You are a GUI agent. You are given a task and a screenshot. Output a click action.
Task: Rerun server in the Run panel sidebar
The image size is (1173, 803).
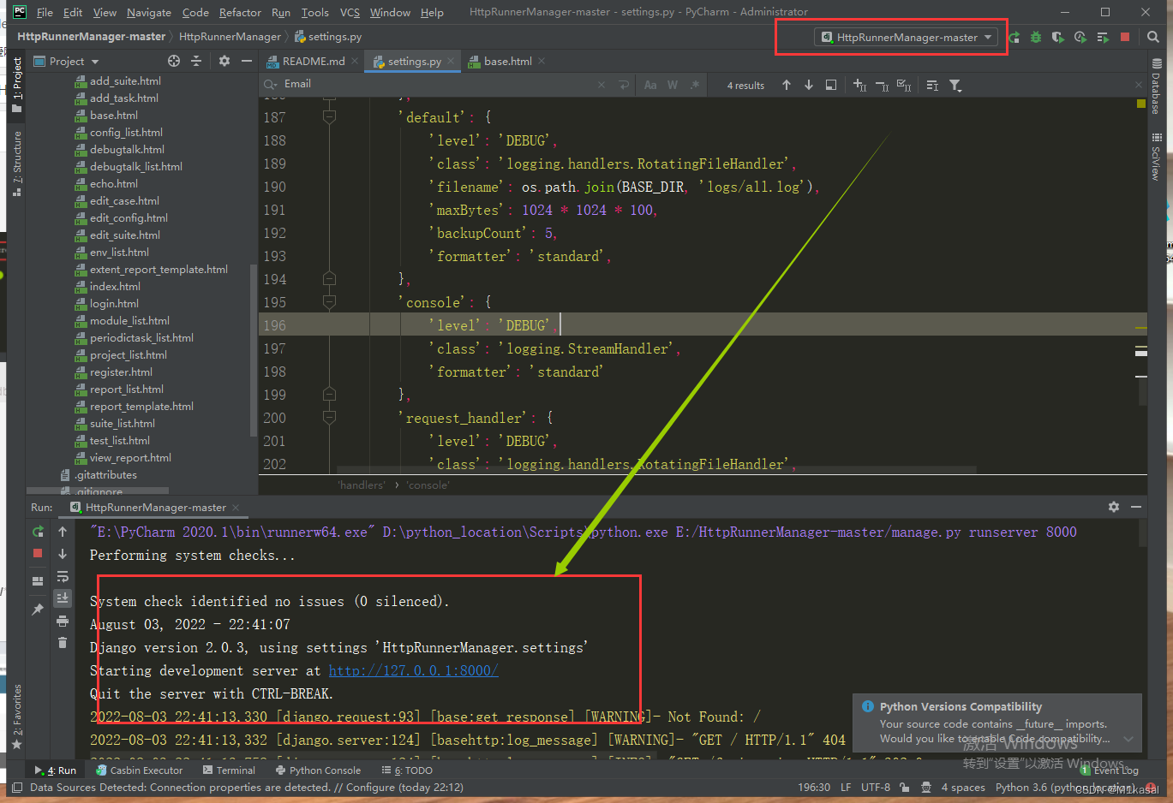coord(38,532)
